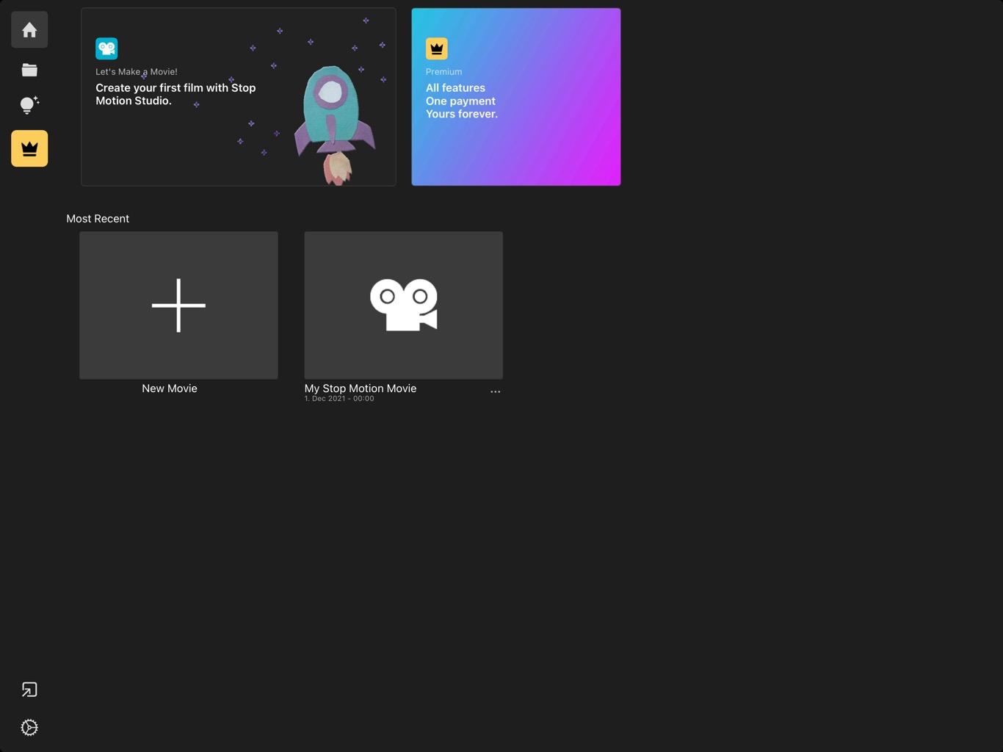The image size is (1003, 752).
Task: Open the lightbulb tips icon in sidebar
Action: pyautogui.click(x=29, y=105)
